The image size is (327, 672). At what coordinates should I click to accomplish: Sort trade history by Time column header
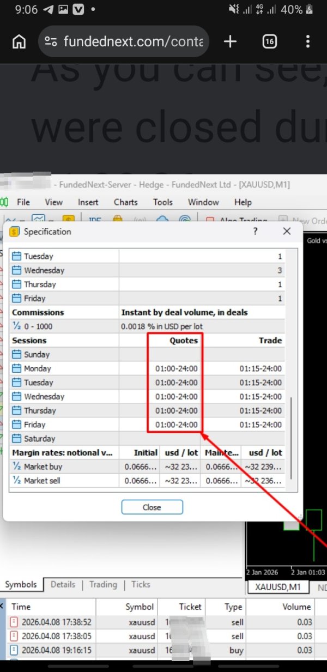point(21,607)
